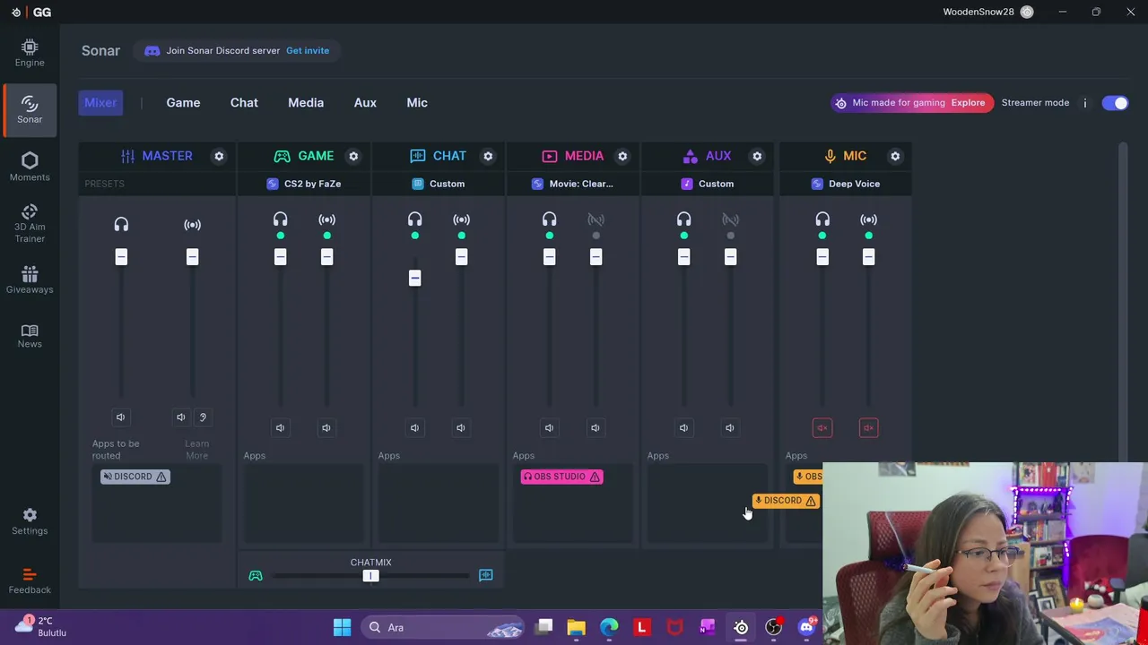The width and height of the screenshot is (1148, 645).
Task: Open MIC channel settings gear
Action: click(x=895, y=156)
